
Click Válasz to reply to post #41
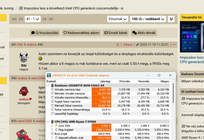click(128, 45)
